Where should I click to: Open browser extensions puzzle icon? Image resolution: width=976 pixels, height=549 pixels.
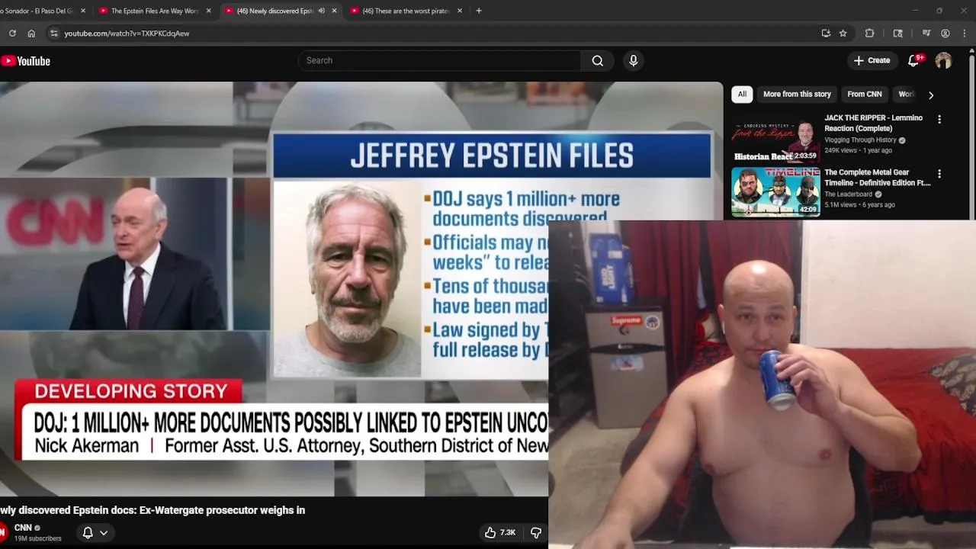(x=869, y=34)
